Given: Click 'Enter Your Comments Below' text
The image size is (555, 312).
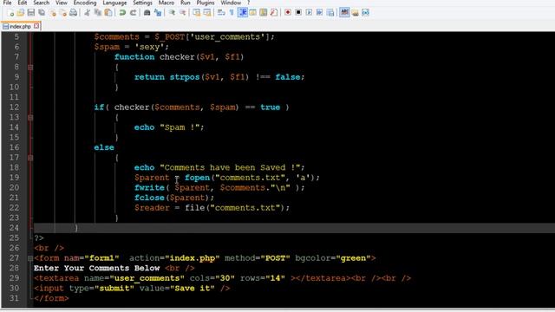Looking at the screenshot, I should (x=96, y=268).
